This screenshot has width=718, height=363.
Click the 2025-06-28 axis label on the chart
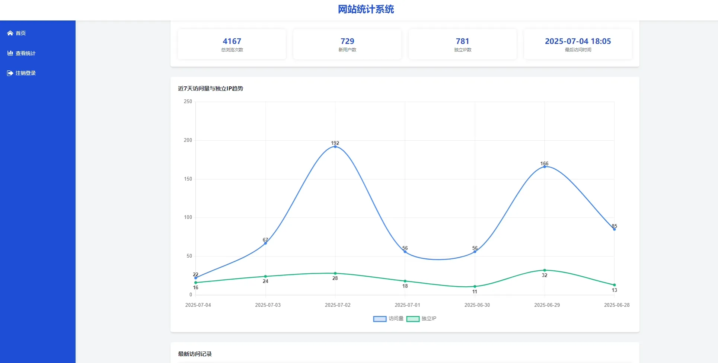coord(617,305)
